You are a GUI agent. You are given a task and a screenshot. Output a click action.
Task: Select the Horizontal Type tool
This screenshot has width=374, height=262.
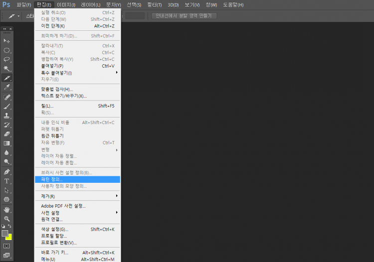[7, 181]
